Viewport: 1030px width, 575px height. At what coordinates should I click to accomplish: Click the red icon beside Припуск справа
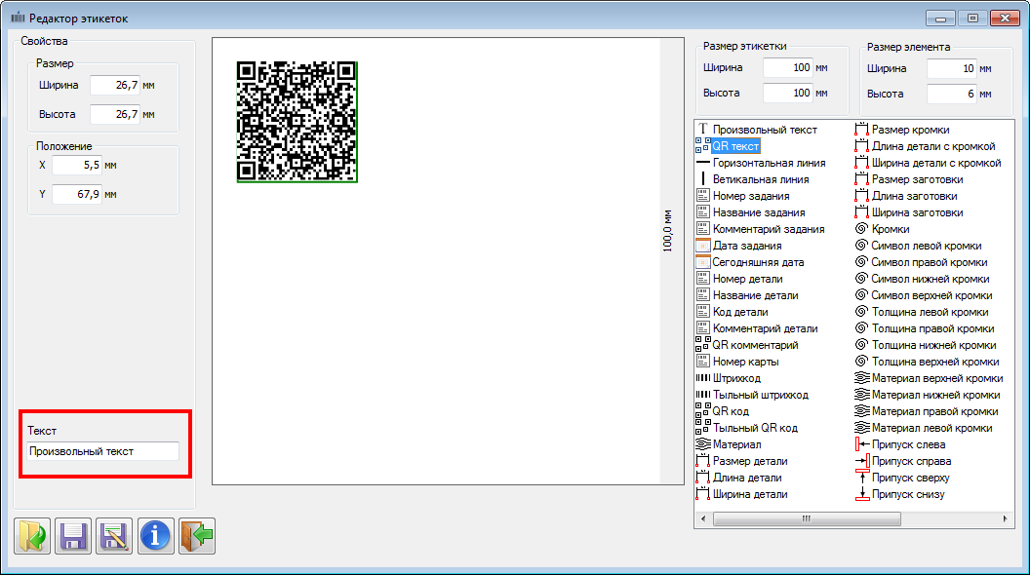862,461
